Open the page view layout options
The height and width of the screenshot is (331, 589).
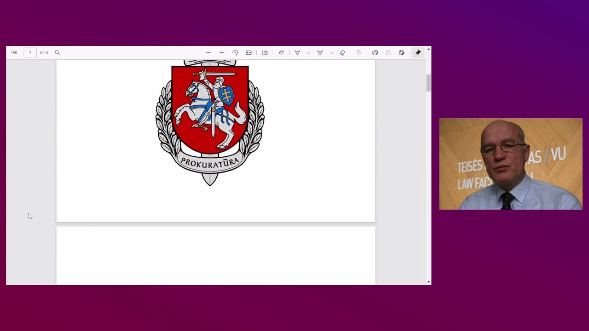(265, 53)
